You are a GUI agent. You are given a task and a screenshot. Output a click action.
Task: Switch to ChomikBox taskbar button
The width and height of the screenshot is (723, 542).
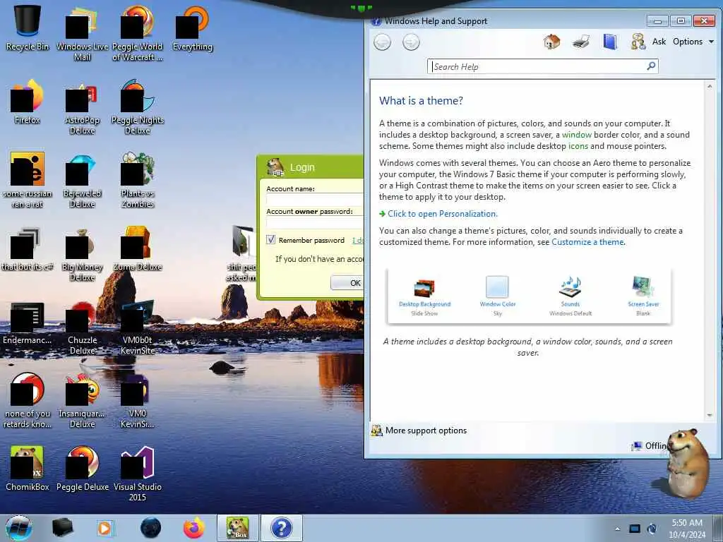(237, 528)
